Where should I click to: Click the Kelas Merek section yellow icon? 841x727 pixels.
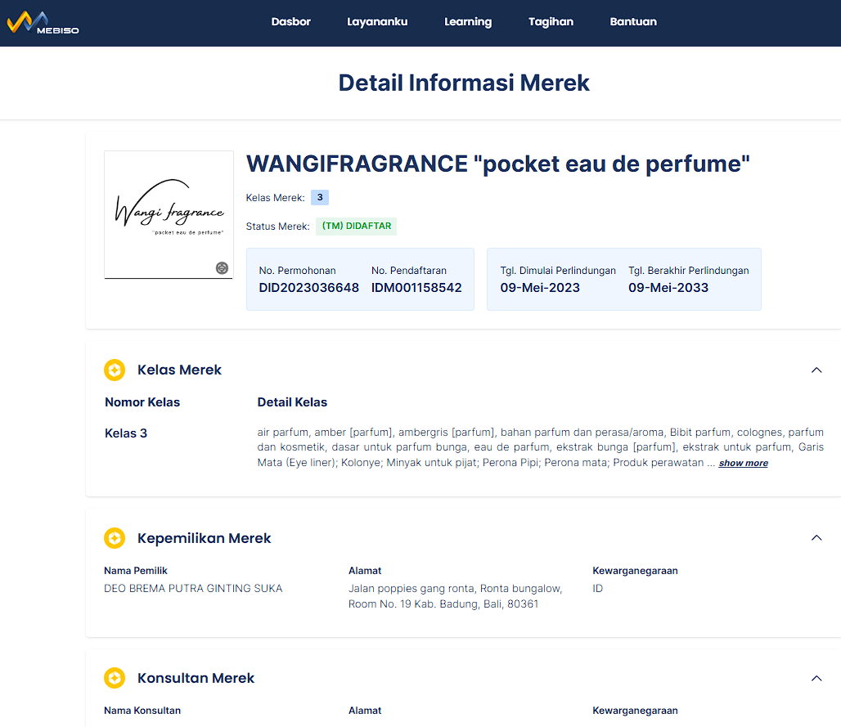(x=115, y=370)
